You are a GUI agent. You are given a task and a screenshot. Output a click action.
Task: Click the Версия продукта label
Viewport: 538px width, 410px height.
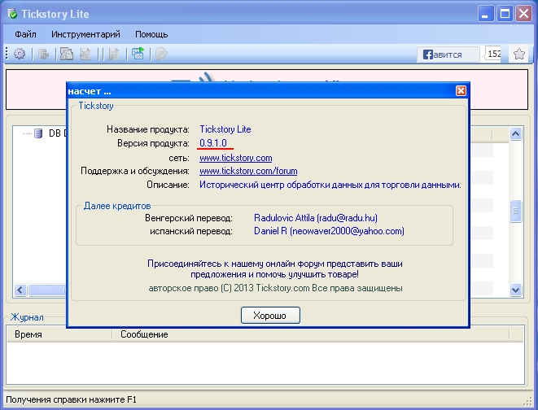pyautogui.click(x=153, y=143)
